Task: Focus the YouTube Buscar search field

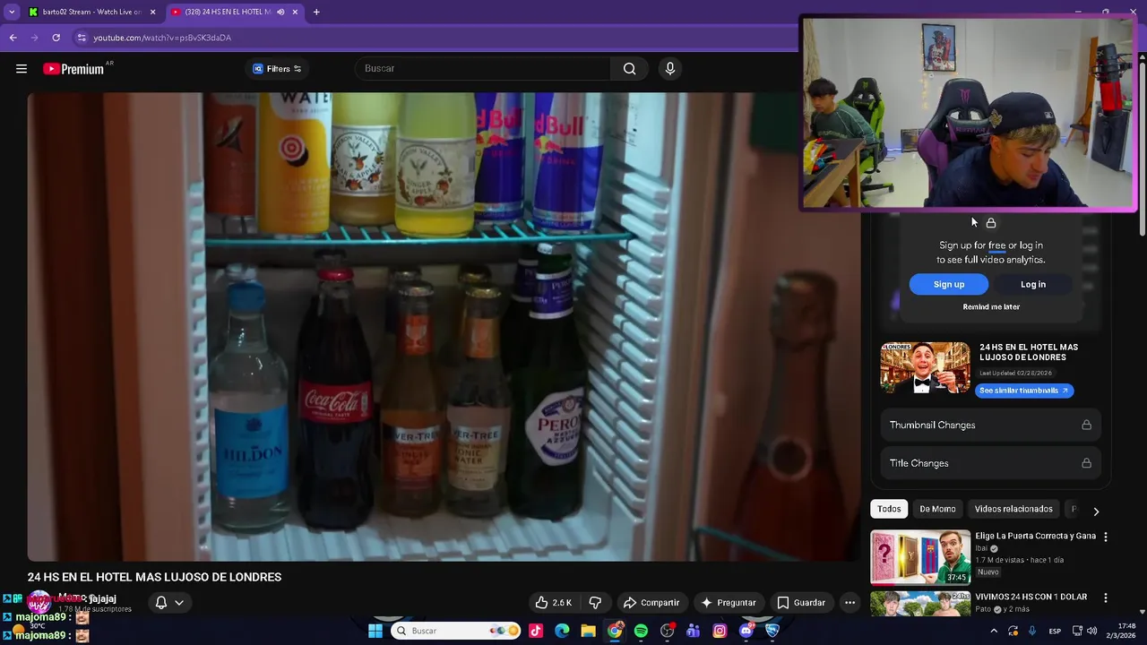Action: [x=484, y=69]
